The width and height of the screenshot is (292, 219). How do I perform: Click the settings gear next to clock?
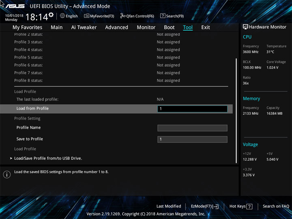(51, 15)
